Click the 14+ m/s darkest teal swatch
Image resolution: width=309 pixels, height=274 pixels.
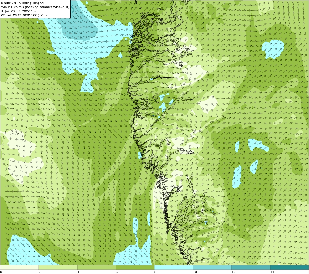[290, 267]
